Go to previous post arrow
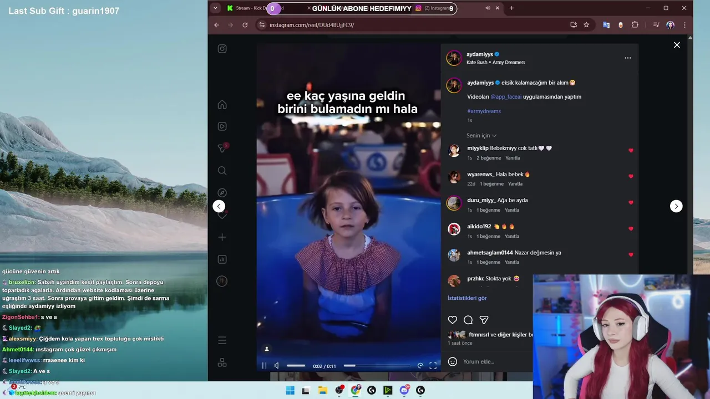The width and height of the screenshot is (710, 399). 219,206
